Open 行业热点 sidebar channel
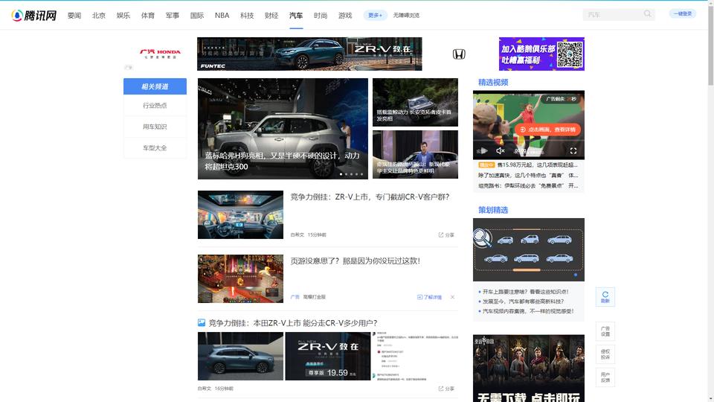The image size is (714, 402). [x=155, y=105]
